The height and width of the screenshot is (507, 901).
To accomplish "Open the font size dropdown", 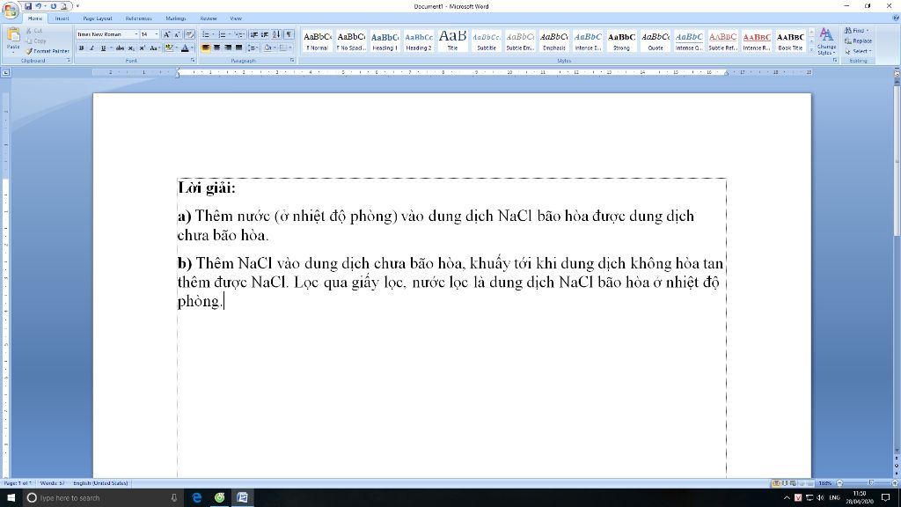I will pyautogui.click(x=157, y=34).
